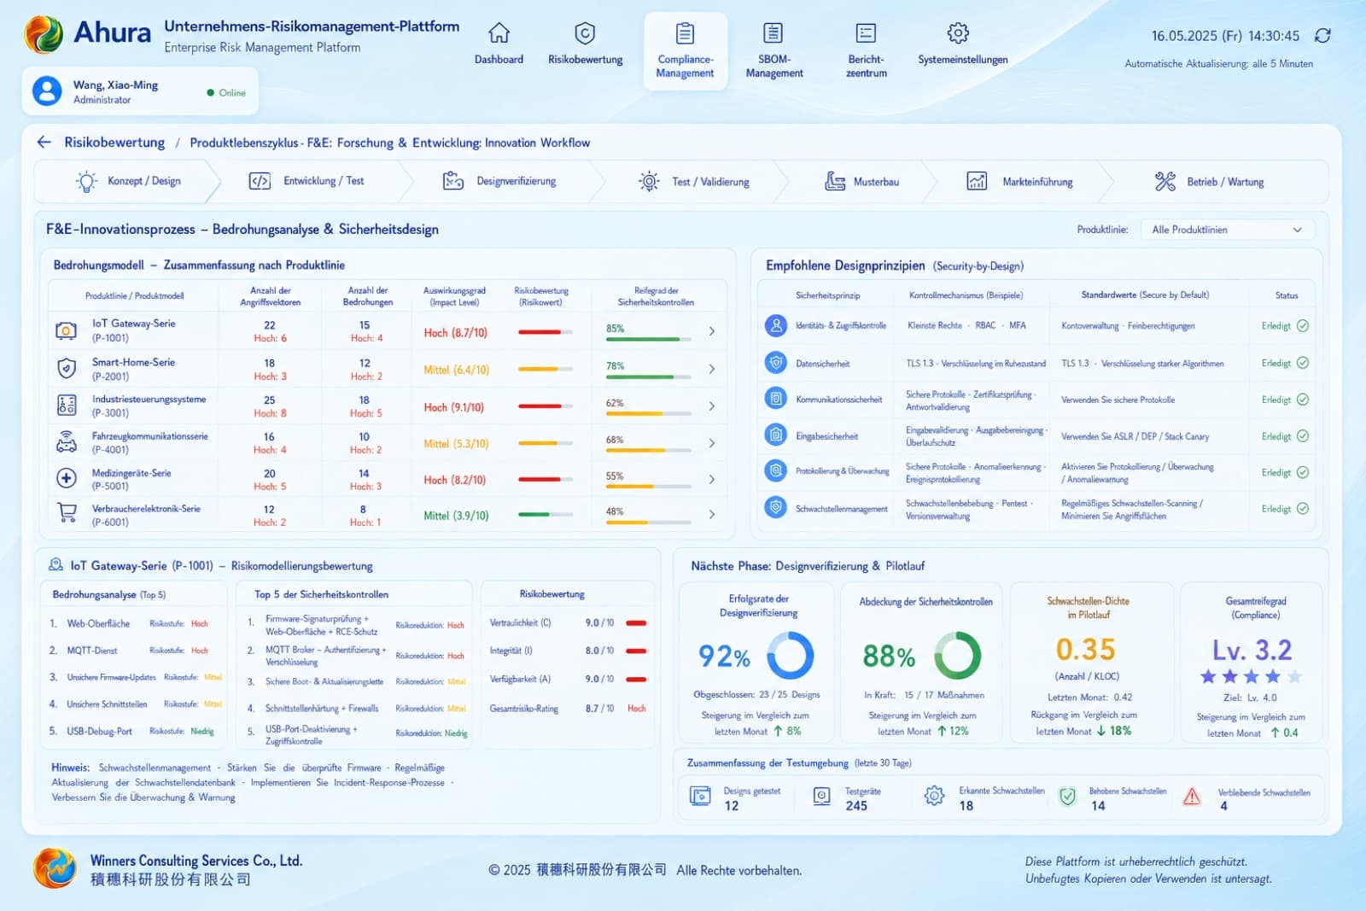Open the Produktlinie dropdown

1228,230
